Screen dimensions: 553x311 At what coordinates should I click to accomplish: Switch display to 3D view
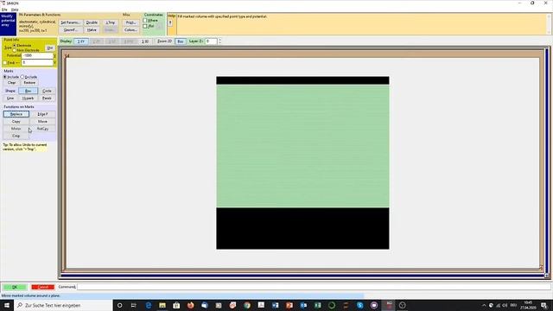145,41
